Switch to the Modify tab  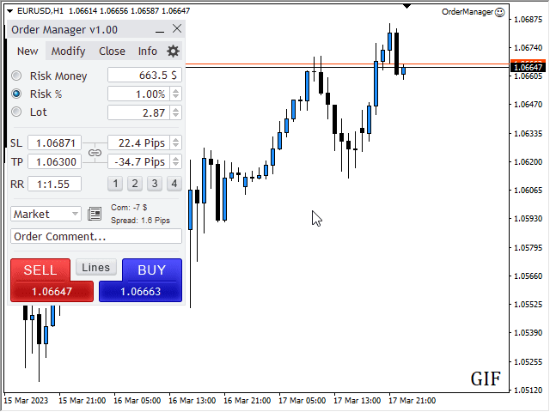(x=69, y=51)
